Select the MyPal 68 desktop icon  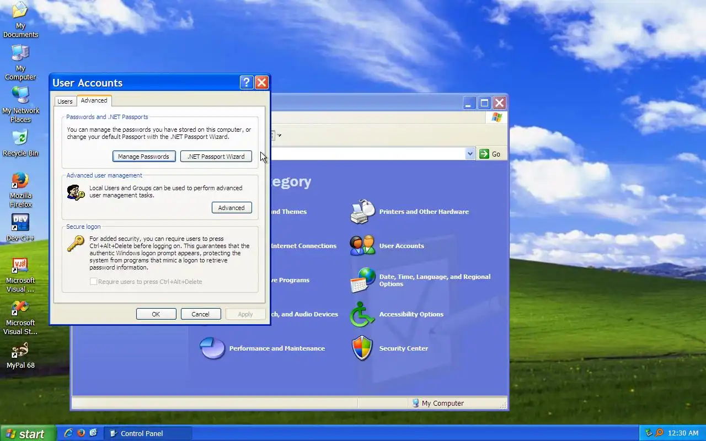coord(20,355)
